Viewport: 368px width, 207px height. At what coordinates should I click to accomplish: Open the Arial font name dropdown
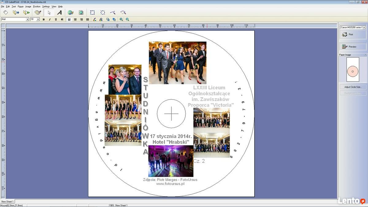27,19
